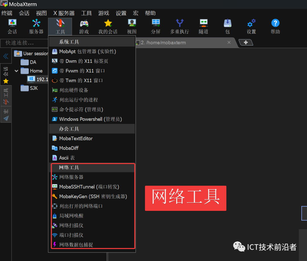Screen dimensions: 307x261
Task: Open the 会话 (Session) toolbar icon
Action: click(x=12, y=27)
